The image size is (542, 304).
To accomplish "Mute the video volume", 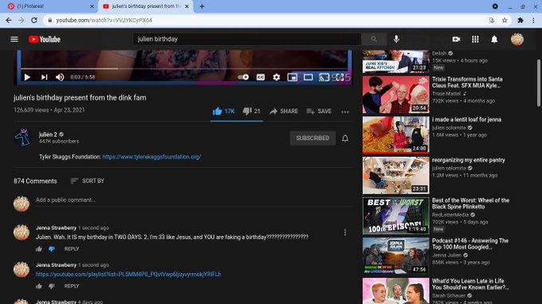I will pos(60,77).
